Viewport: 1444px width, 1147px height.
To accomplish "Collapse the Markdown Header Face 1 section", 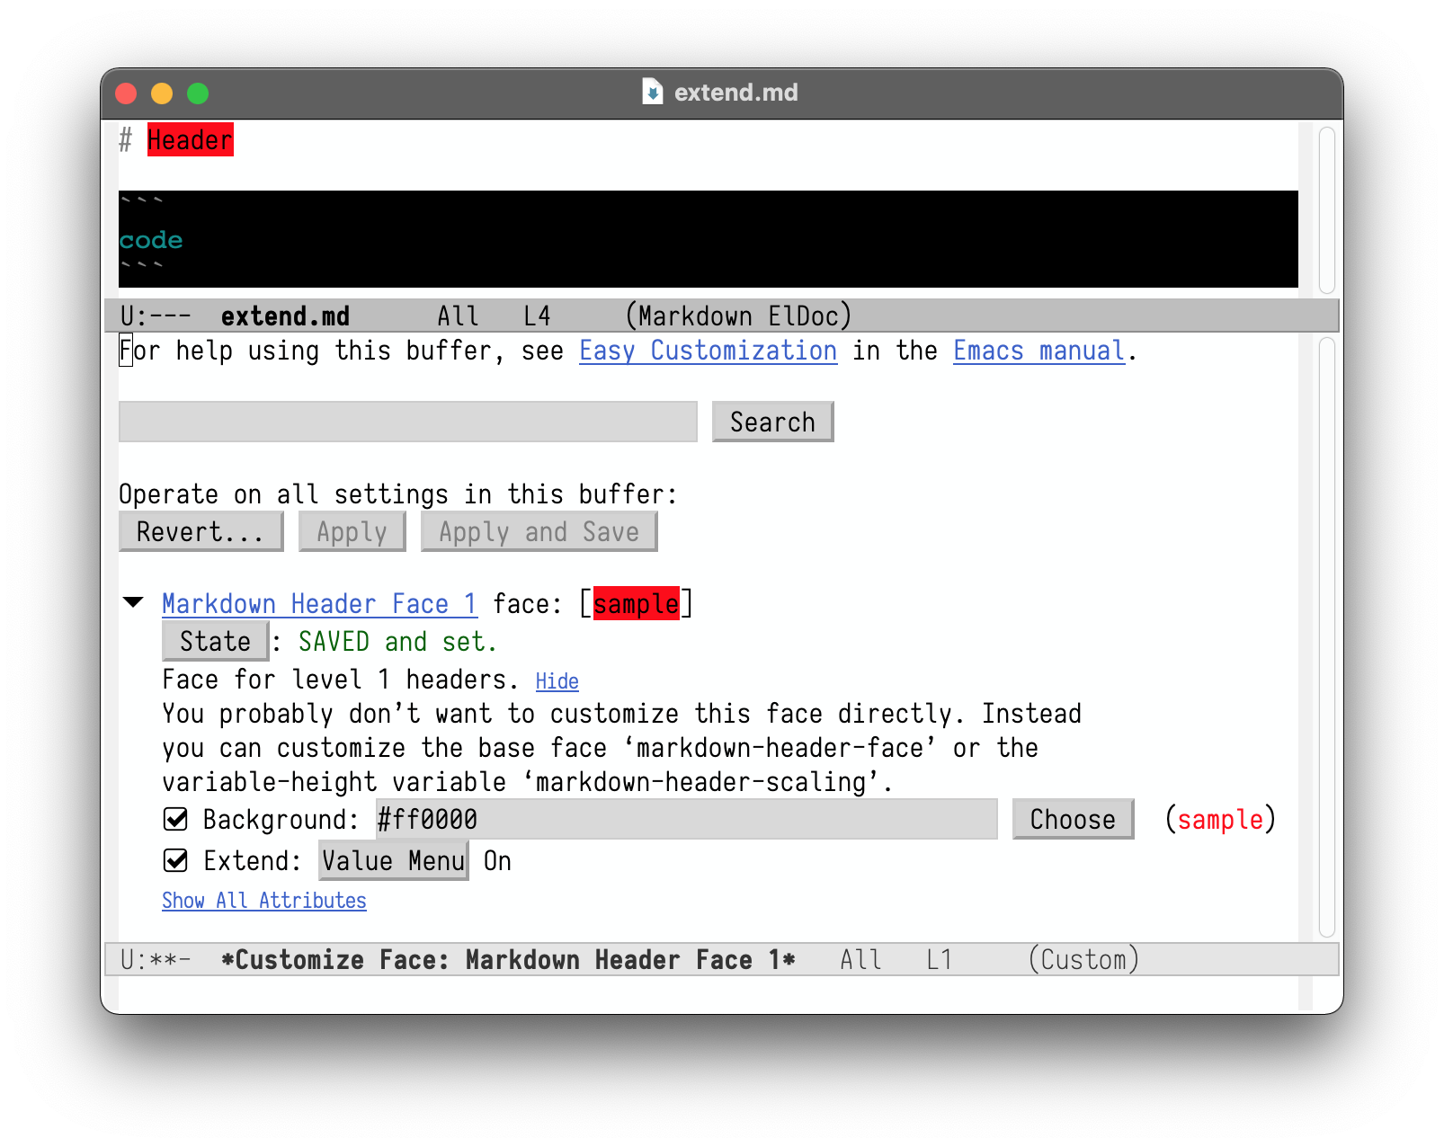I will coord(133,602).
